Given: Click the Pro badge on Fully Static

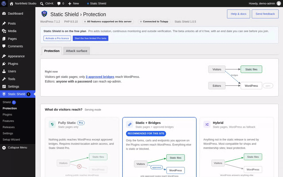Looking at the screenshot, I should click(81, 123).
